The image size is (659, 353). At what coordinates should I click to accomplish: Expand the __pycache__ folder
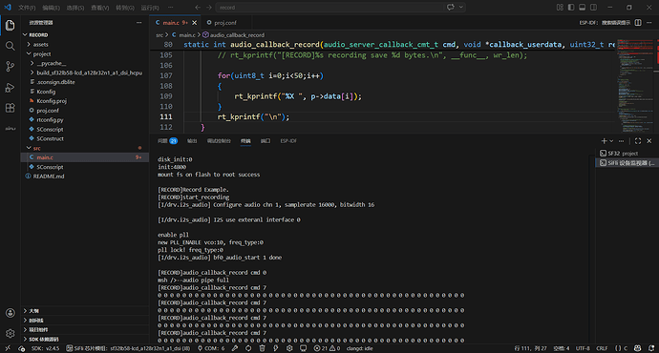(84, 63)
